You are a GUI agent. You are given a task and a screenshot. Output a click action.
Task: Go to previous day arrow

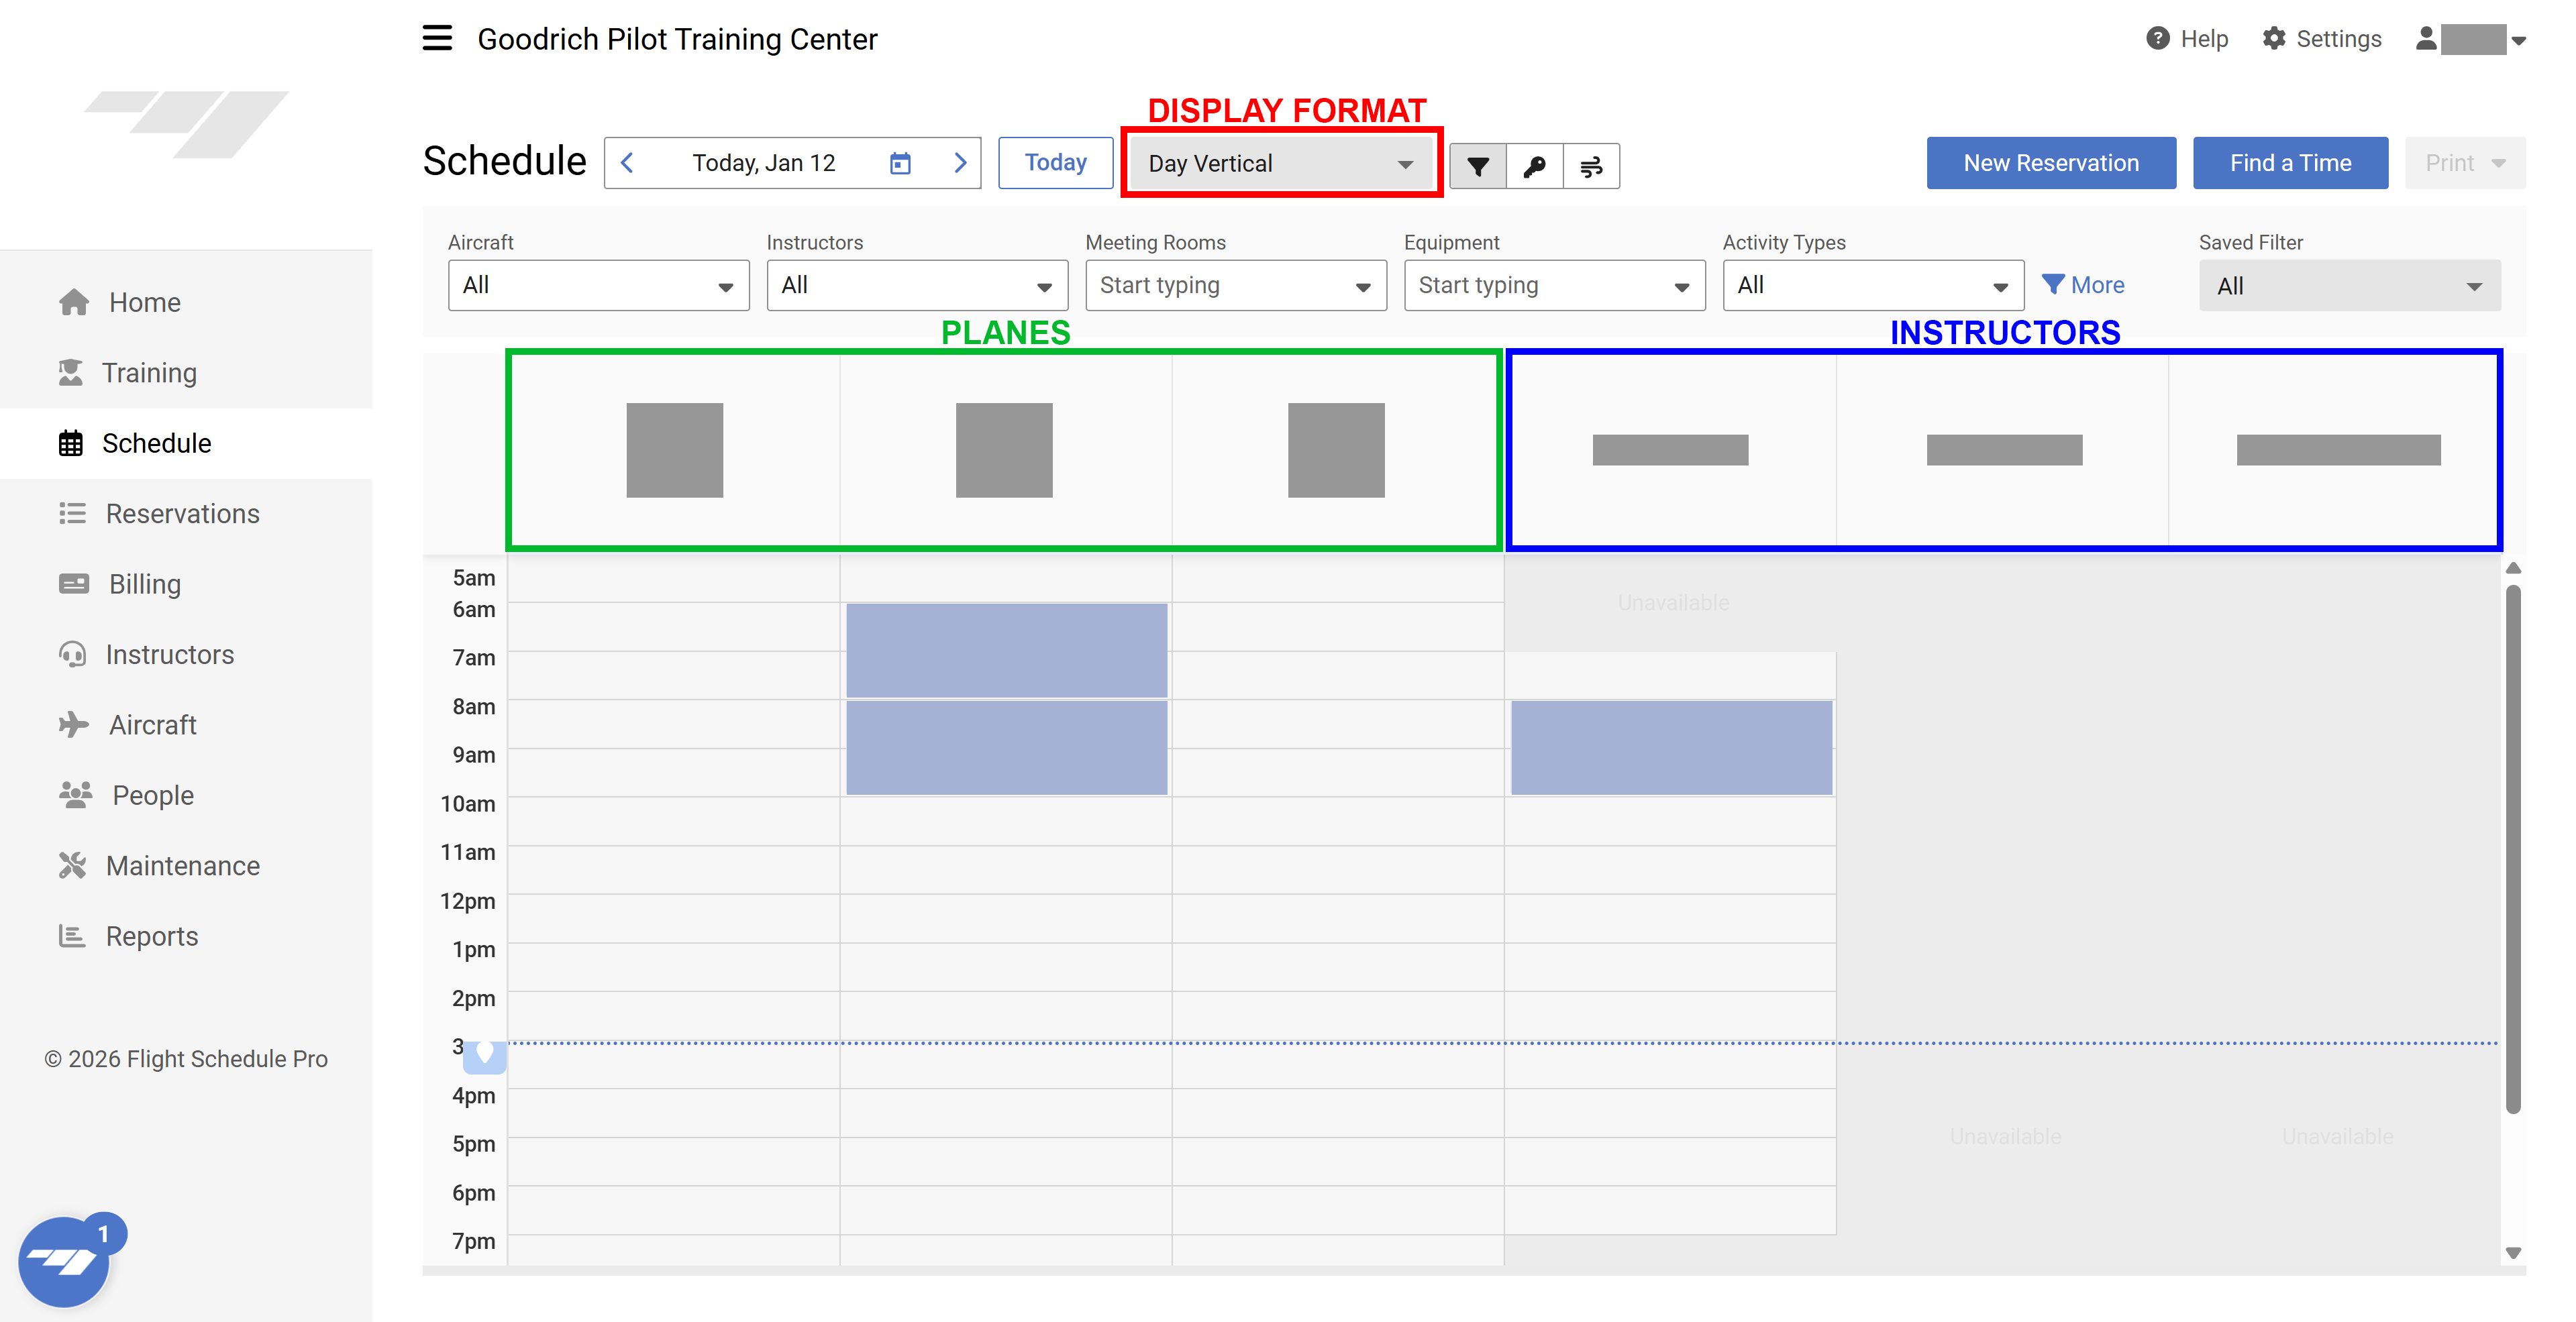pos(628,163)
